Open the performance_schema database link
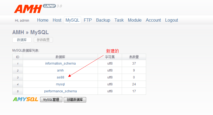 60,91
